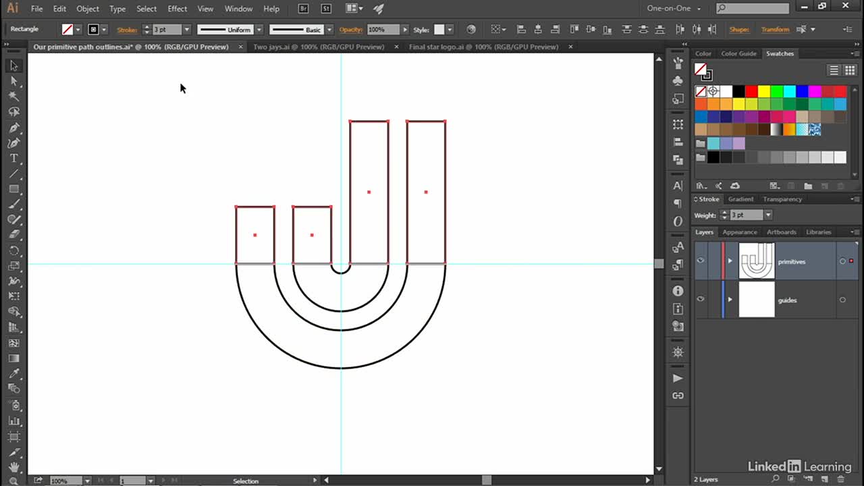Activate the Type tool

coord(13,159)
